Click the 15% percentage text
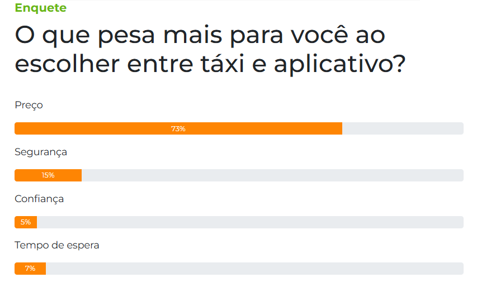The image size is (491, 287). 48,175
